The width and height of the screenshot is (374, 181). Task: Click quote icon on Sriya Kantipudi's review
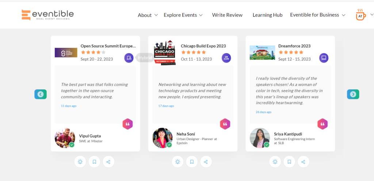tap(323, 124)
